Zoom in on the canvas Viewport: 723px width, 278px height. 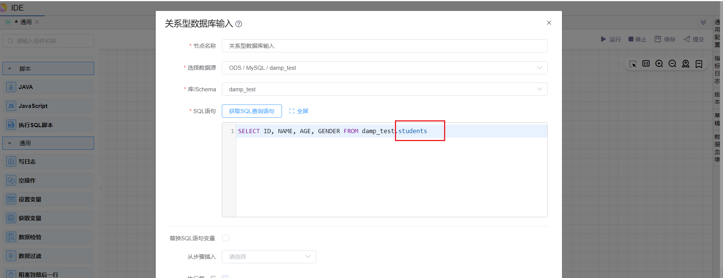click(x=659, y=63)
